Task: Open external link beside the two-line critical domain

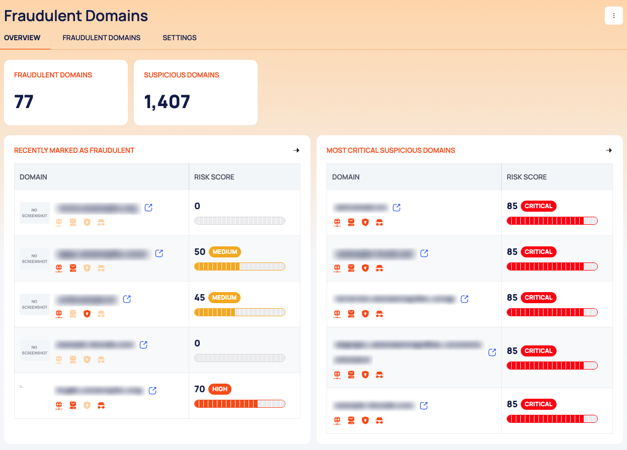Action: (492, 352)
